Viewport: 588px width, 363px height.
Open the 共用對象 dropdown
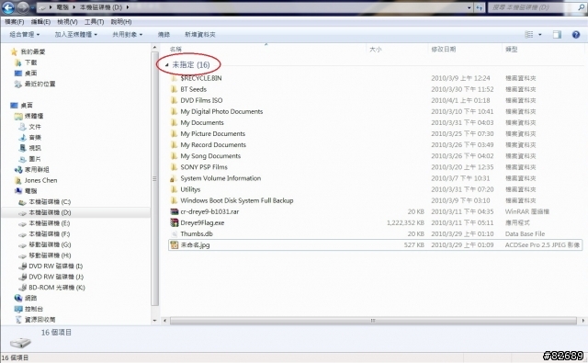127,35
